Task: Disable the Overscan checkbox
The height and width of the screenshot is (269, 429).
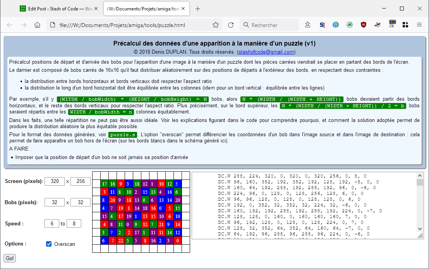Action: click(x=49, y=244)
